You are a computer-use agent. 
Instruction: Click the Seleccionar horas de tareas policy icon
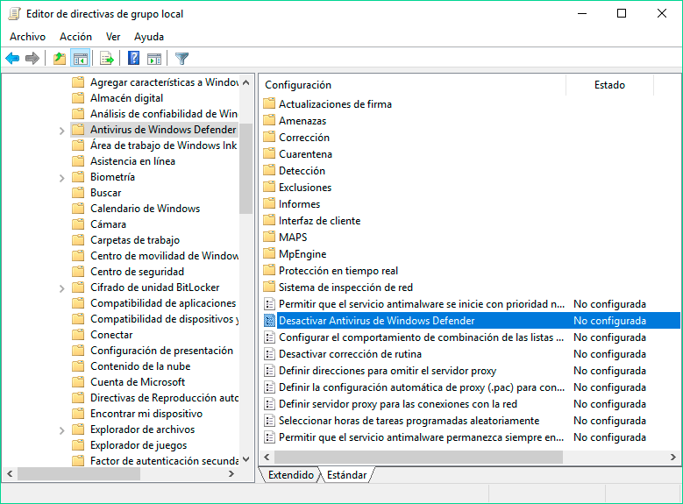[x=270, y=421]
